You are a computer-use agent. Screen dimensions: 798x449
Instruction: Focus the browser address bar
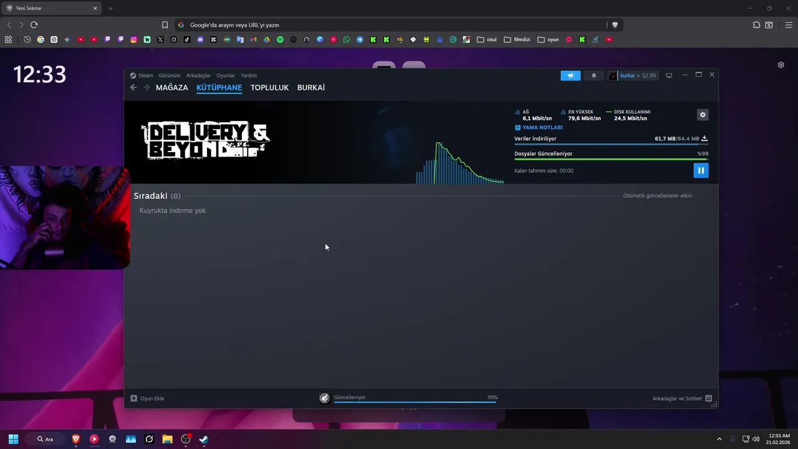coord(393,25)
